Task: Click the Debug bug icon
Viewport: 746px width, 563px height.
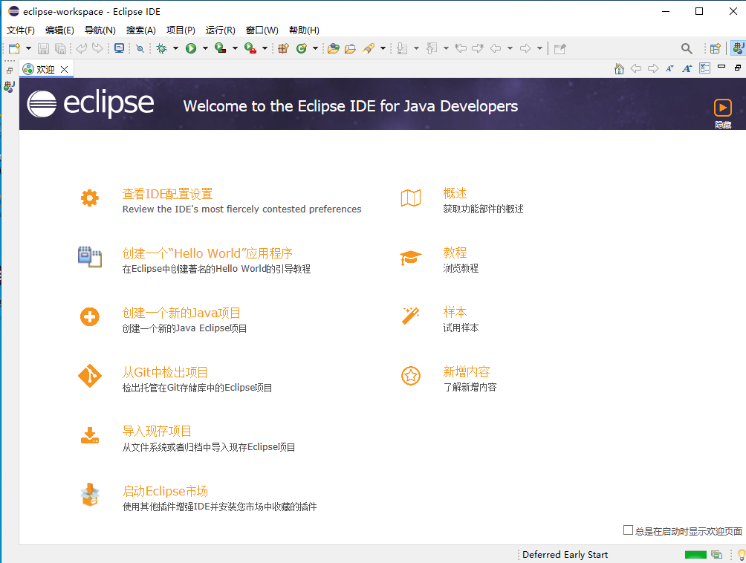Action: (x=161, y=48)
